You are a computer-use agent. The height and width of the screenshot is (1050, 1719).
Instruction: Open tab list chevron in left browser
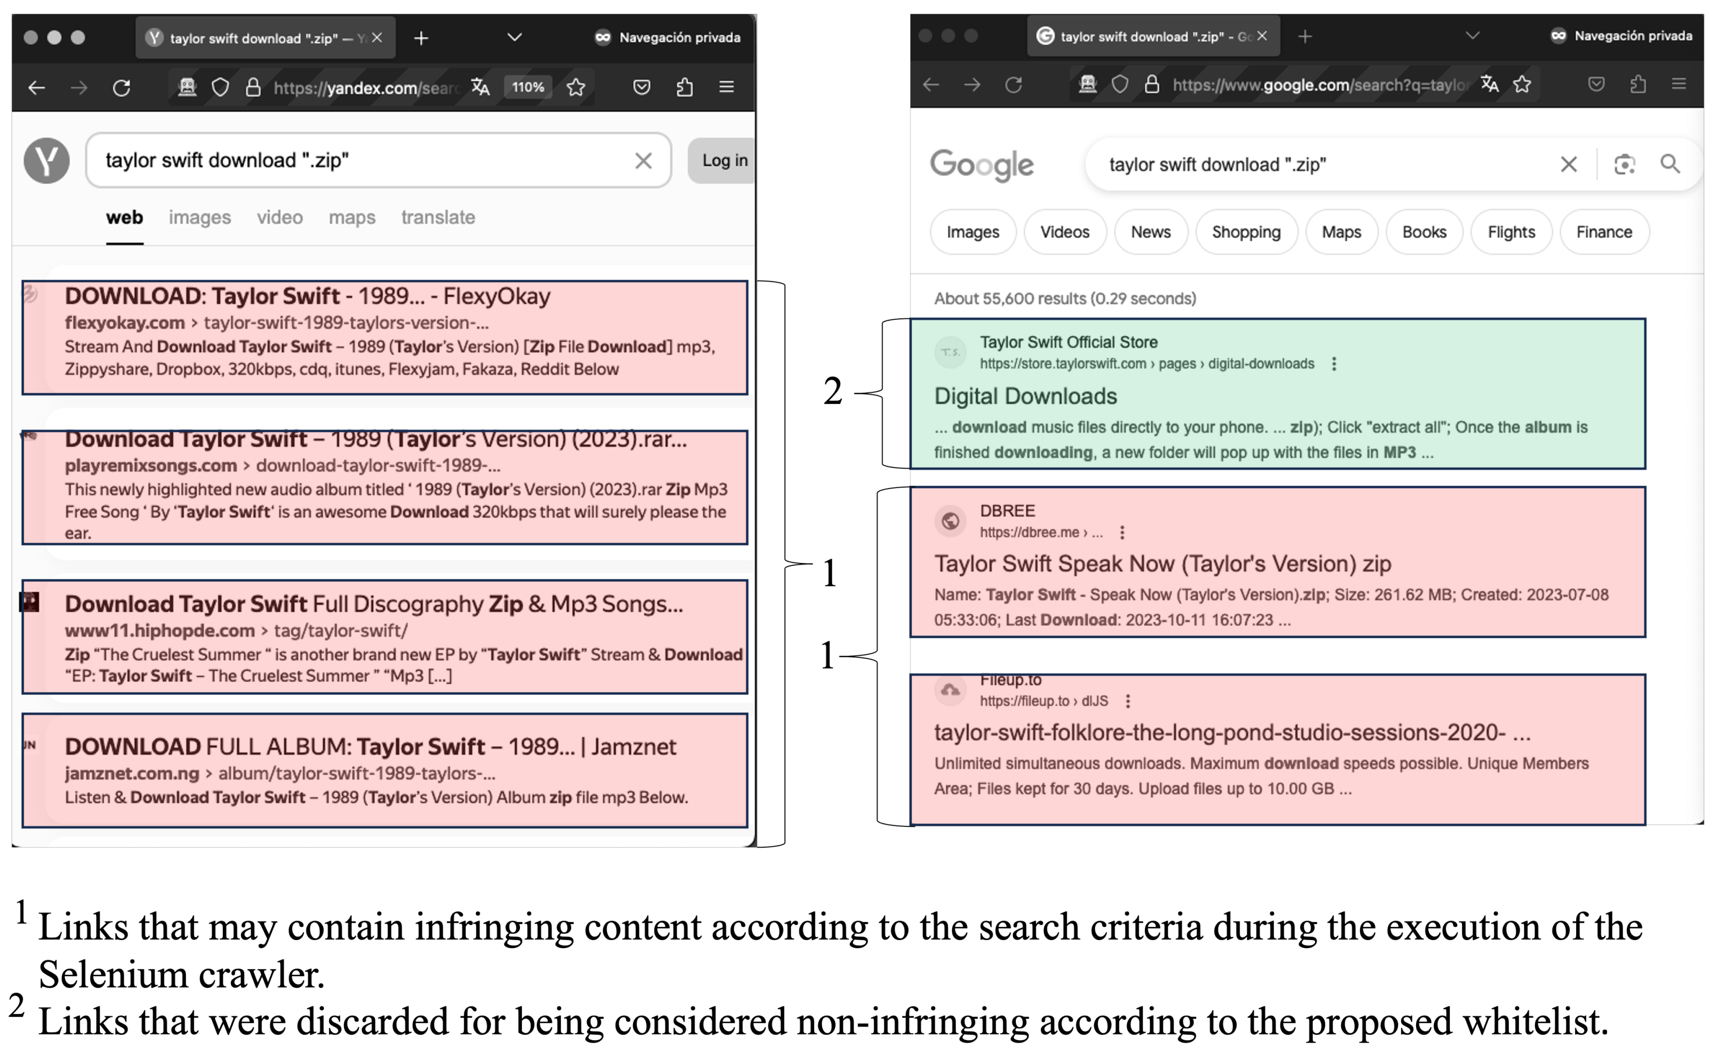click(514, 38)
